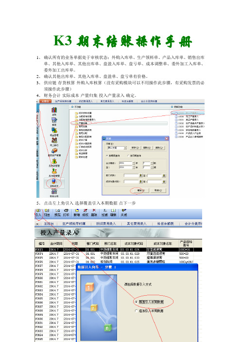
Task: Open the 财务分析 module icon
Action: pyautogui.click(x=54, y=192)
